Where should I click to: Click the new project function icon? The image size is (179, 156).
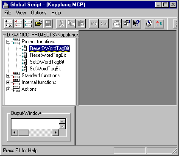click(x=19, y=23)
